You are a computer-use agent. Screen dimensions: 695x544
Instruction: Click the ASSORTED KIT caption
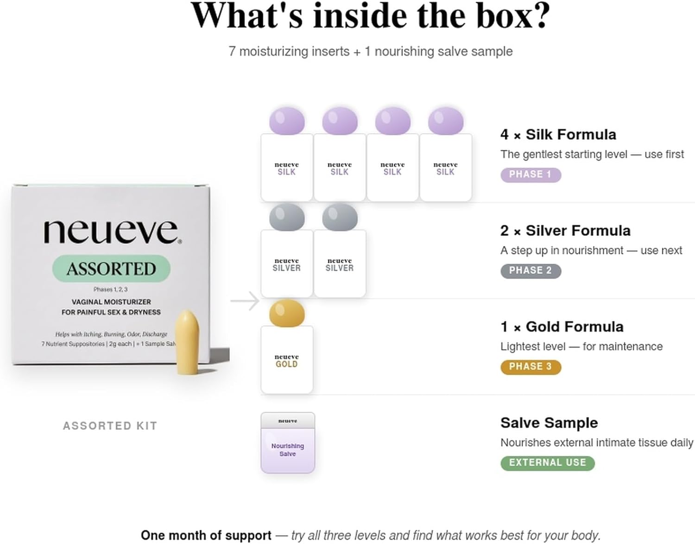110,426
